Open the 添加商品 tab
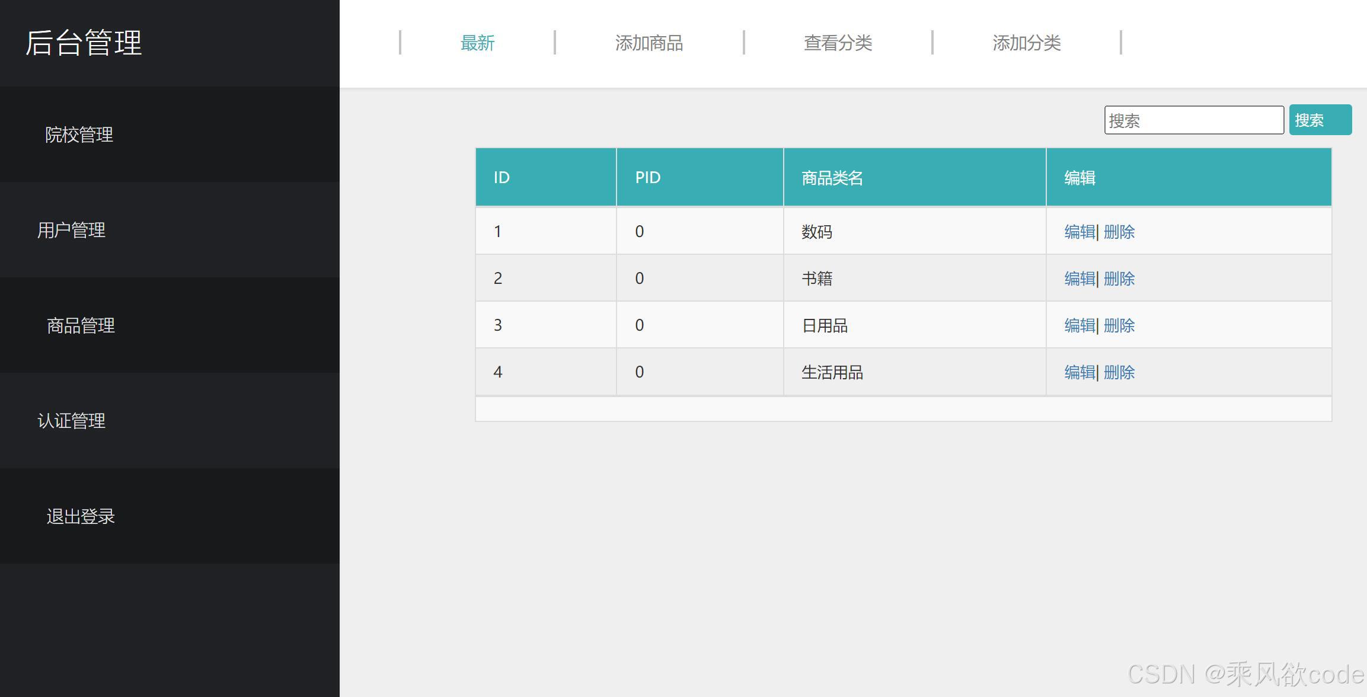The width and height of the screenshot is (1367, 697). click(650, 42)
